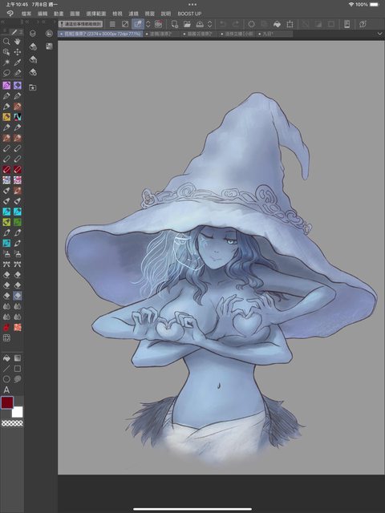Click the clear-layer slashed square icon
Image resolution: width=385 pixels, height=513 pixels.
[125, 24]
